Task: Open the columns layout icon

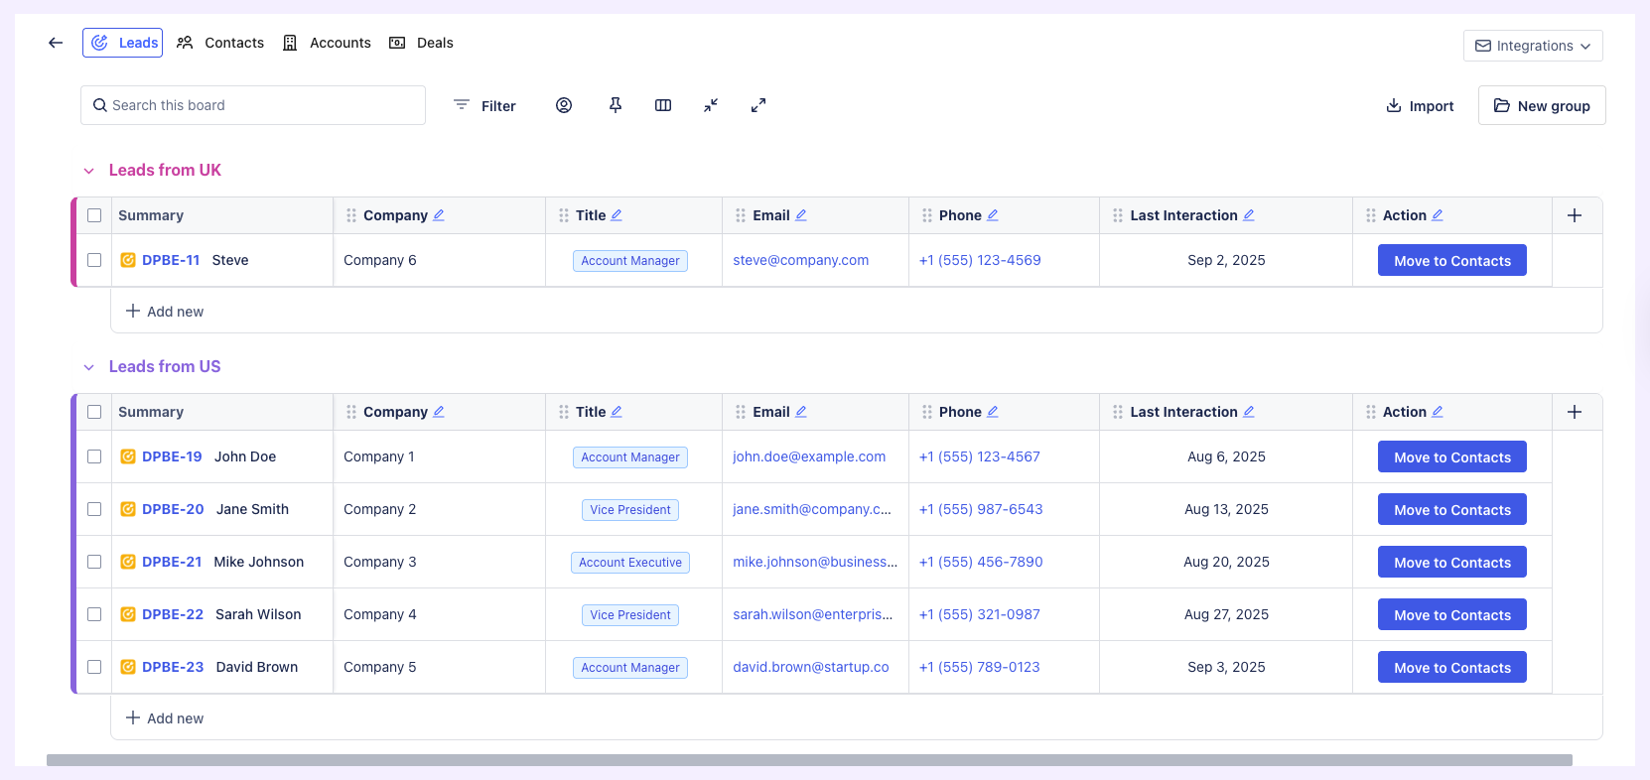Action: [x=663, y=105]
